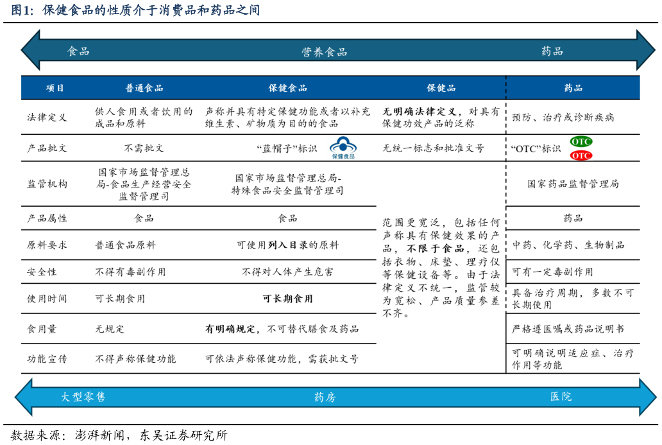Viewport: 662px width, 445px height.
Task: Click the 药品 cell in 产品属性 row
Action: (573, 218)
